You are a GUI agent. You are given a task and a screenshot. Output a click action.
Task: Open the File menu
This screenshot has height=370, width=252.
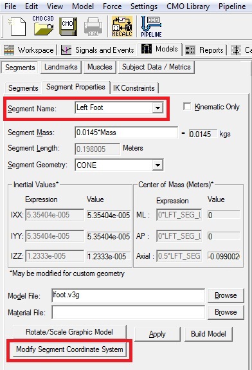tap(10, 6)
